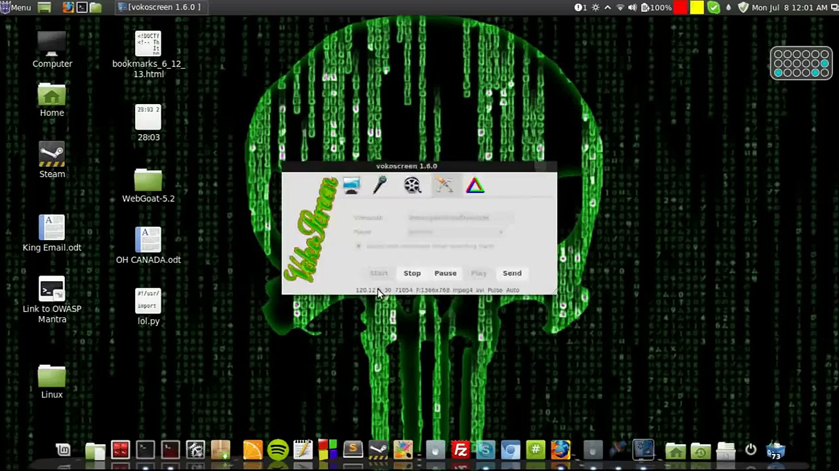
Task: Open the Home folder desktop icon
Action: pyautogui.click(x=52, y=100)
